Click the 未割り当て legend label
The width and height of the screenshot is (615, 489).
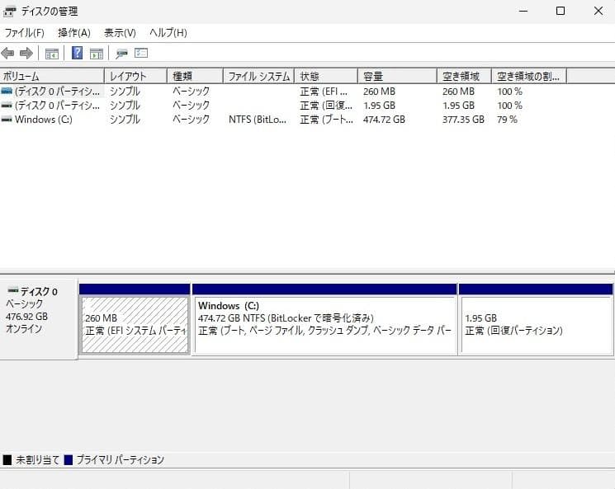point(38,459)
